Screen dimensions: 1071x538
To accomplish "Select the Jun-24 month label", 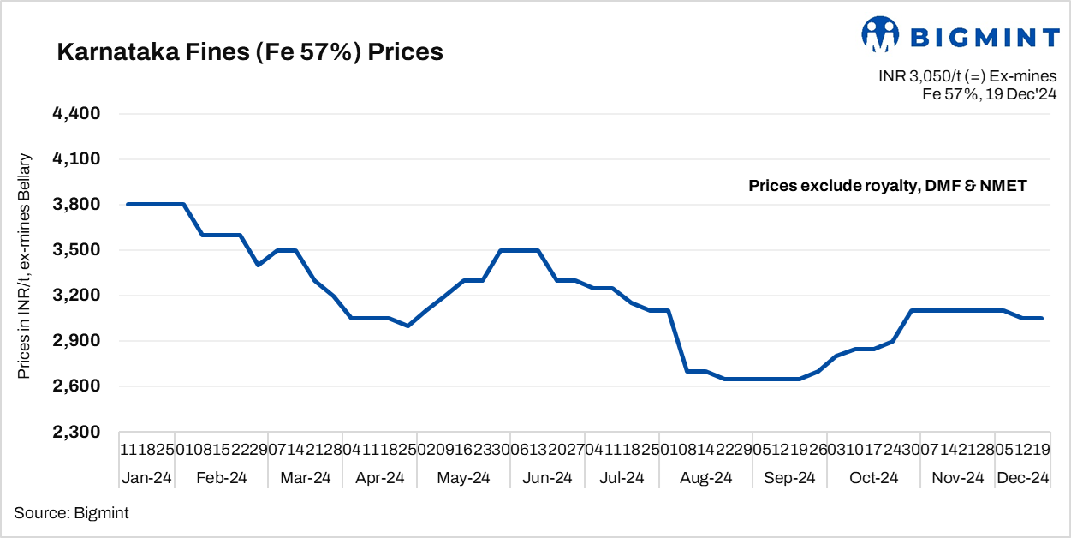I will (x=546, y=478).
